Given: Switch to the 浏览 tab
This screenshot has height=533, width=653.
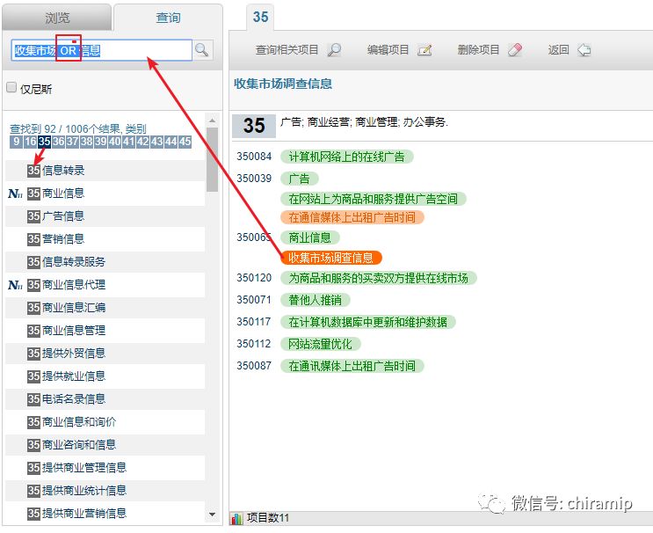Looking at the screenshot, I should (x=57, y=18).
